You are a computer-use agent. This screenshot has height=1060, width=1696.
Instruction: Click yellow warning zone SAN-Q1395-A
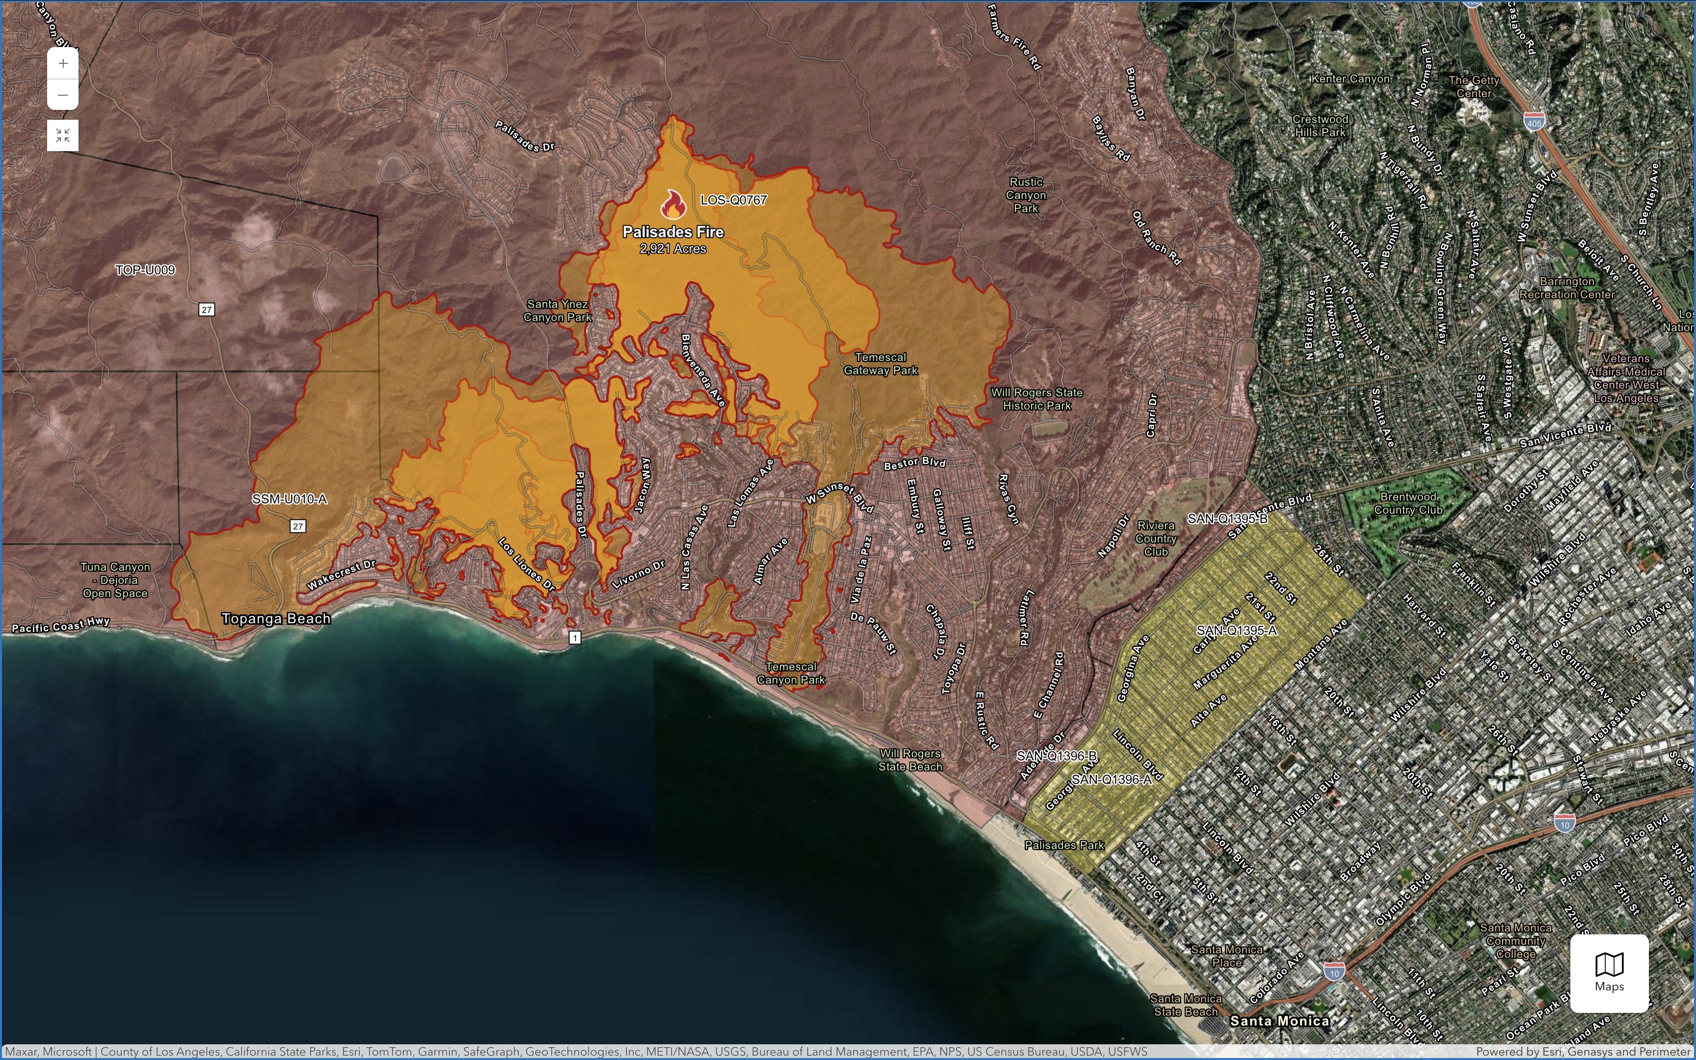coord(1236,630)
